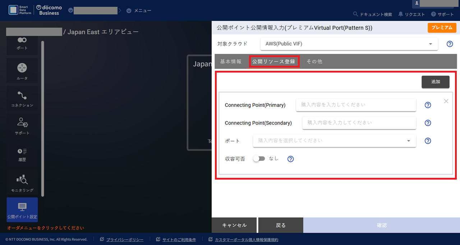460x245 pixels.
Task: Select the モニタリング sidebar icon
Action: tap(22, 182)
